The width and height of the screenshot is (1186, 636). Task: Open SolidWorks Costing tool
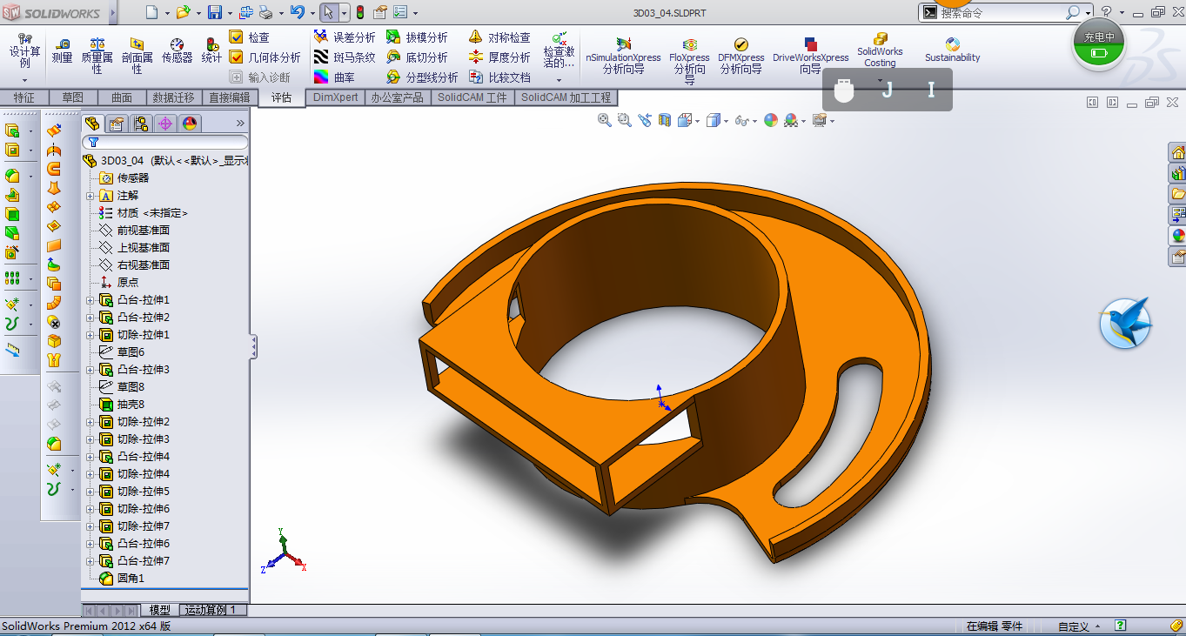[x=880, y=50]
